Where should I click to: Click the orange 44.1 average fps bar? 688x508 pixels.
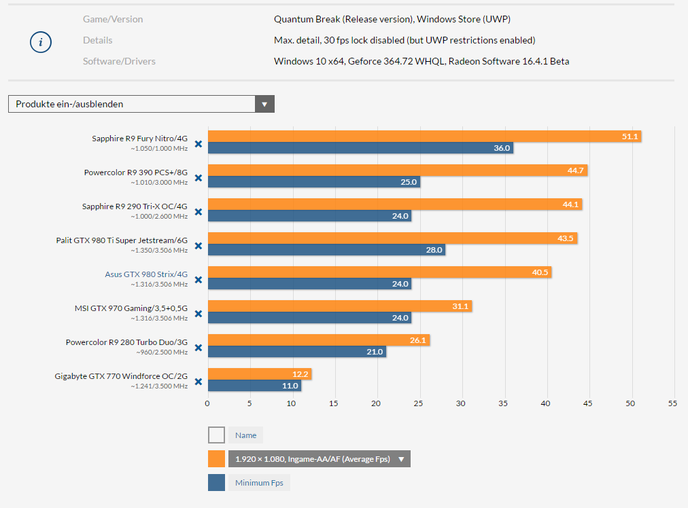395,204
